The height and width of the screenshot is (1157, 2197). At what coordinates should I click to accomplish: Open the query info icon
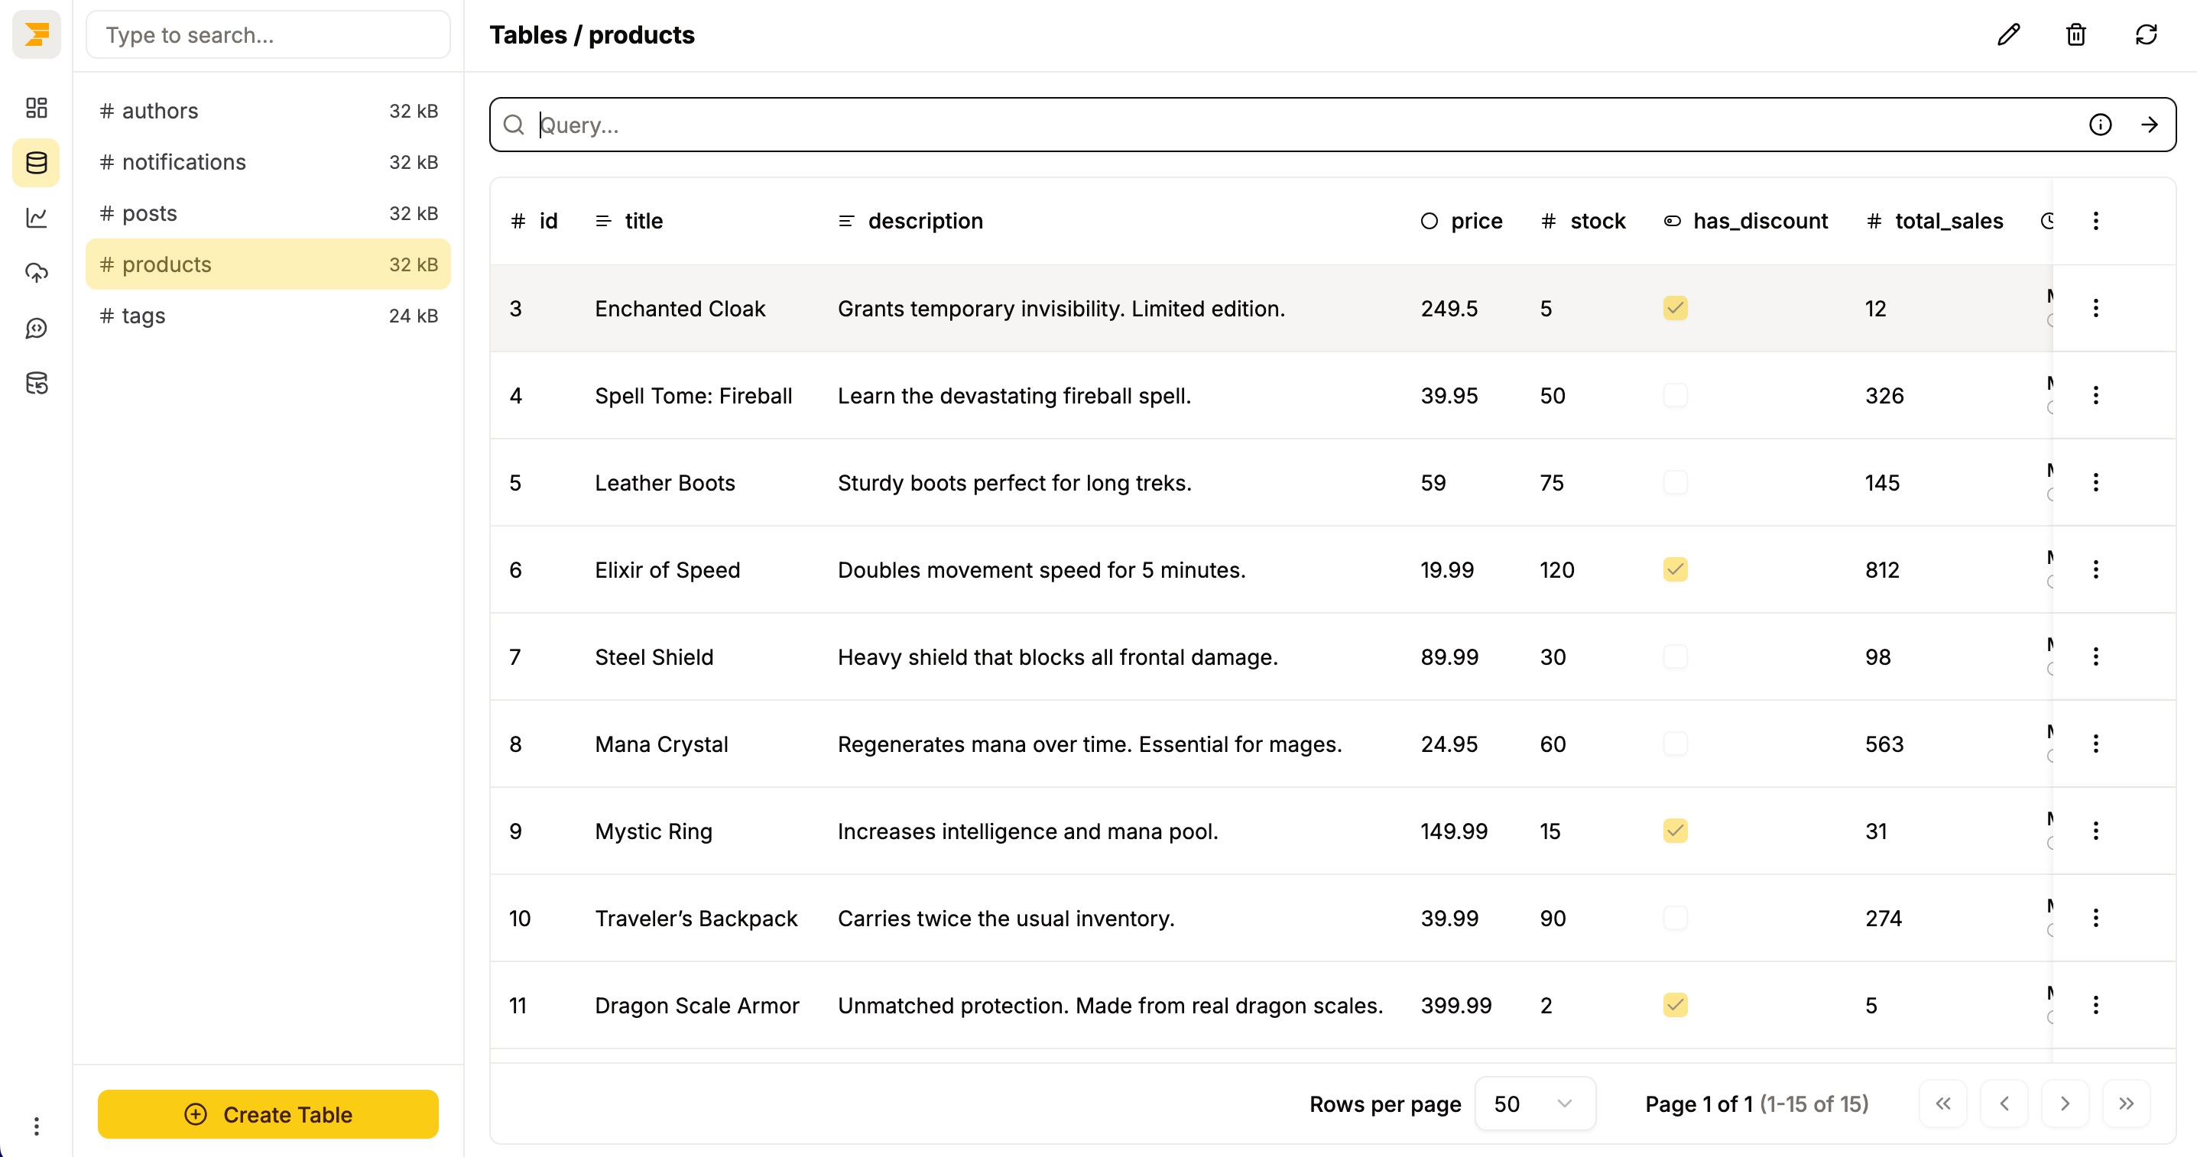click(2100, 125)
